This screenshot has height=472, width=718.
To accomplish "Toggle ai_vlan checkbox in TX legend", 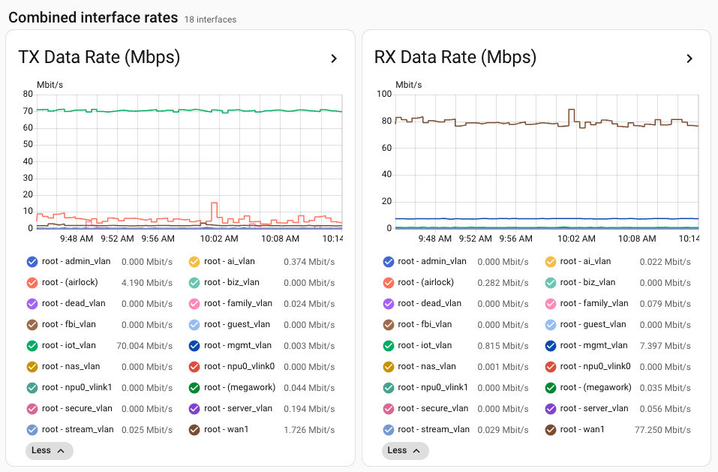I will click(194, 262).
